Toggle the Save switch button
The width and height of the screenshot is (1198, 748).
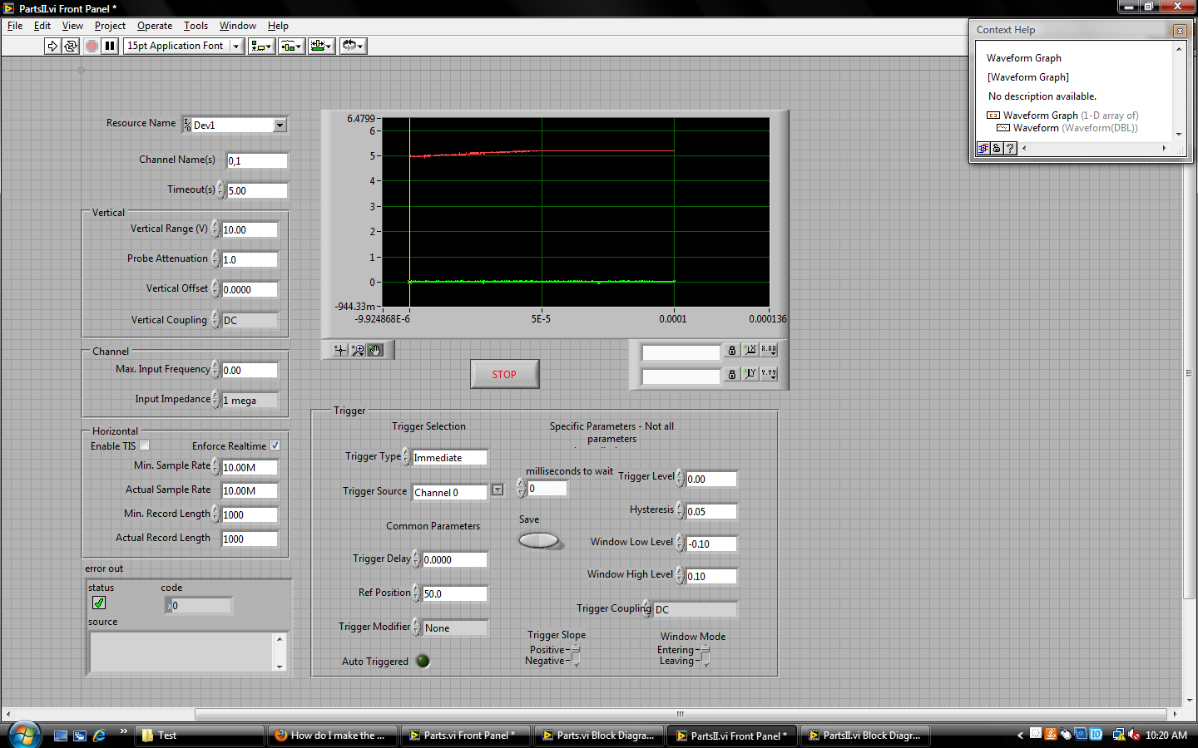[x=539, y=540]
